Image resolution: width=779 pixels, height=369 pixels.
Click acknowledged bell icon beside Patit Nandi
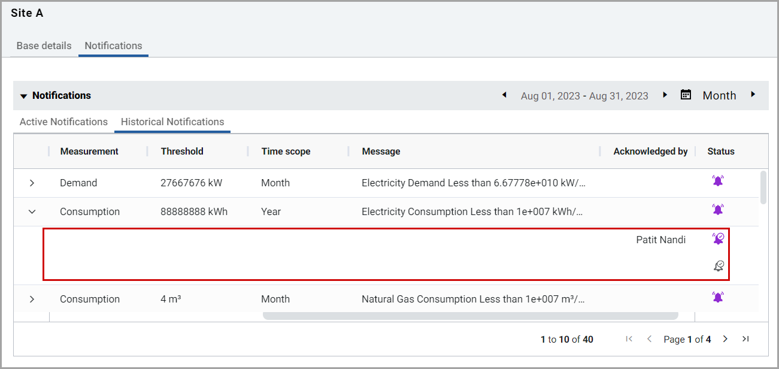718,239
